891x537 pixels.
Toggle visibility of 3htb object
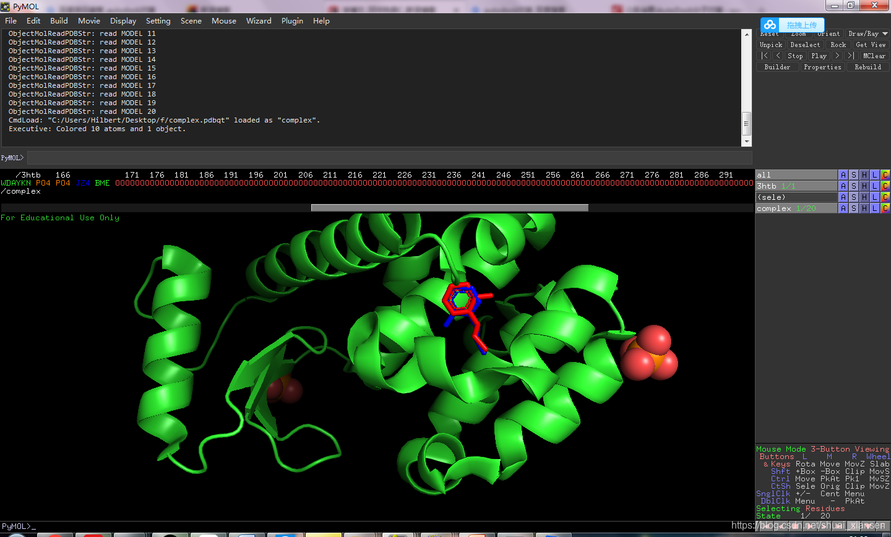pyautogui.click(x=796, y=186)
